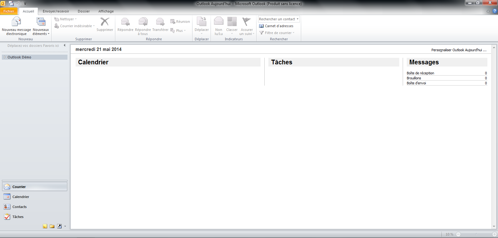The image size is (498, 238).
Task: Click in the Rechercher un contact field
Action: coord(276,19)
